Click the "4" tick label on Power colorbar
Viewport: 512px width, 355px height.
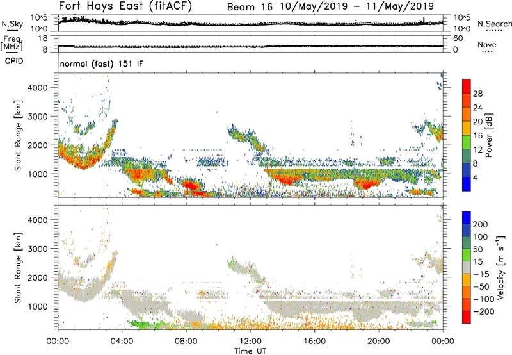tap(475, 177)
